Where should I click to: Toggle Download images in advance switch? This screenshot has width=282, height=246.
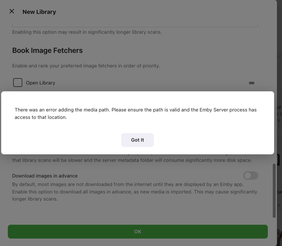pyautogui.click(x=250, y=175)
